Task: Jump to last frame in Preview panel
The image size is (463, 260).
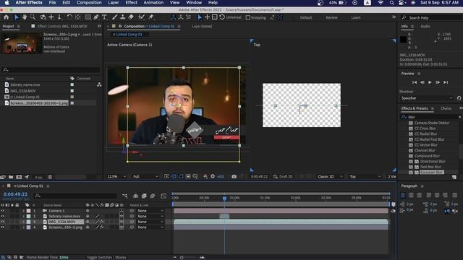Action: coord(446,82)
